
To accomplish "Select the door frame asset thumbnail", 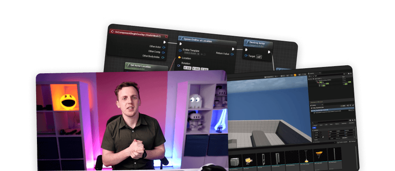I will tap(278, 158).
